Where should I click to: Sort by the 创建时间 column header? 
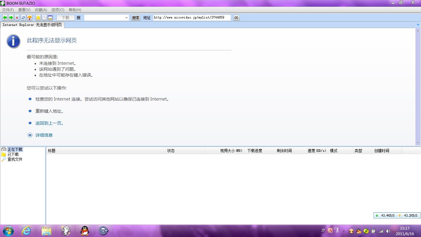point(387,151)
